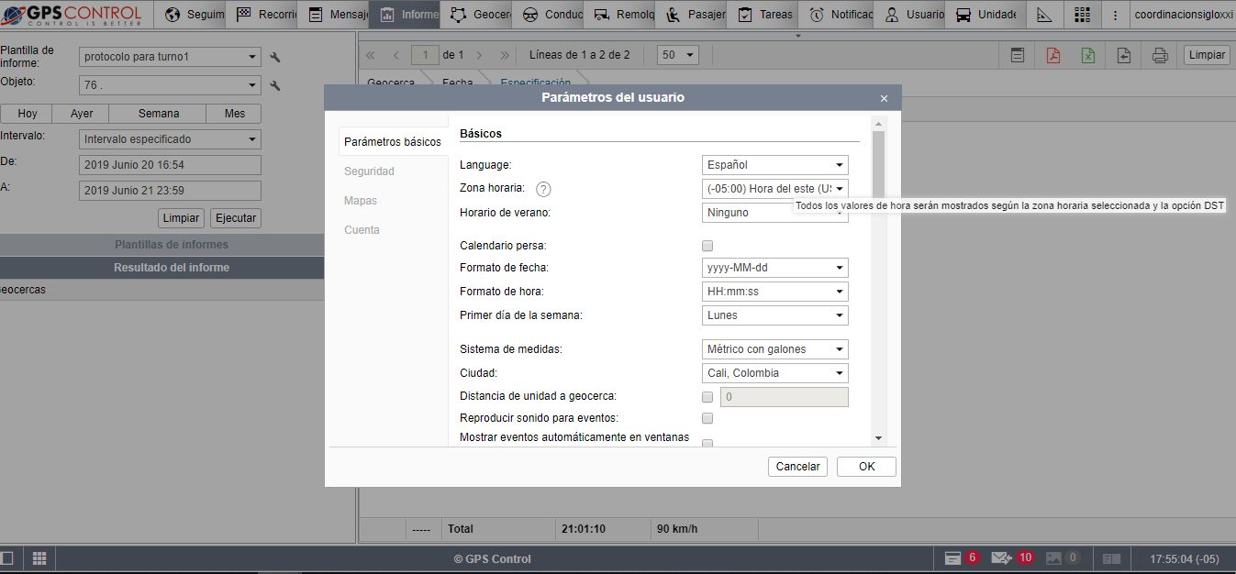Click OK to confirm user parameters

(866, 467)
